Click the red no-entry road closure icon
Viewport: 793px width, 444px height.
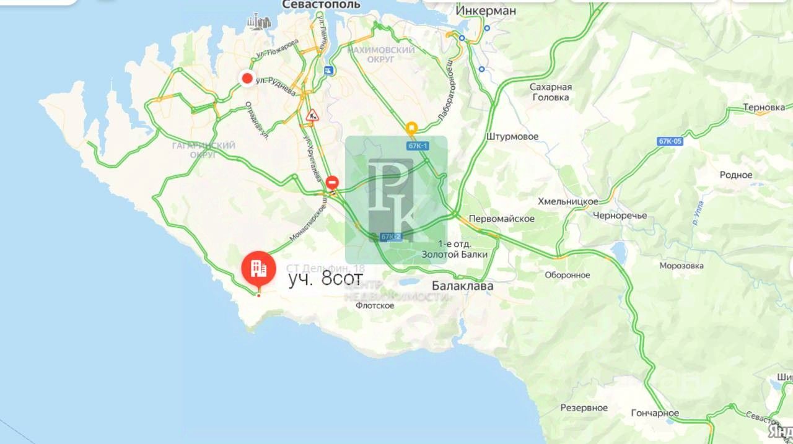tap(333, 182)
